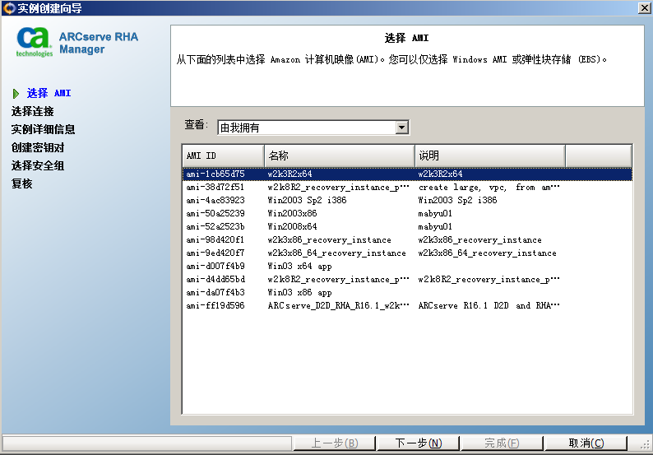Image resolution: width=653 pixels, height=455 pixels.
Task: Click the name w2k3x86_64_recovery_instance
Action: coord(336,253)
